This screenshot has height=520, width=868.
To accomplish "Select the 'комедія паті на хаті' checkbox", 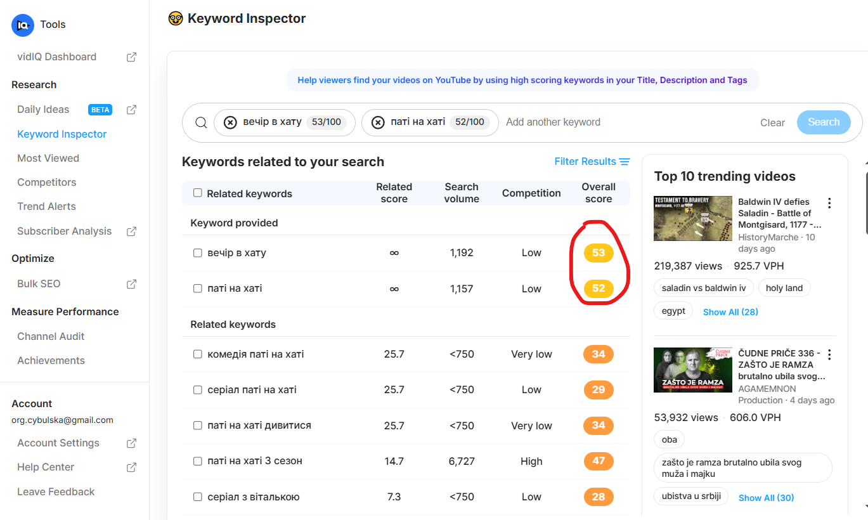I will (x=198, y=354).
